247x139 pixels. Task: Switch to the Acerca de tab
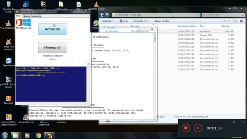pyautogui.click(x=37, y=16)
